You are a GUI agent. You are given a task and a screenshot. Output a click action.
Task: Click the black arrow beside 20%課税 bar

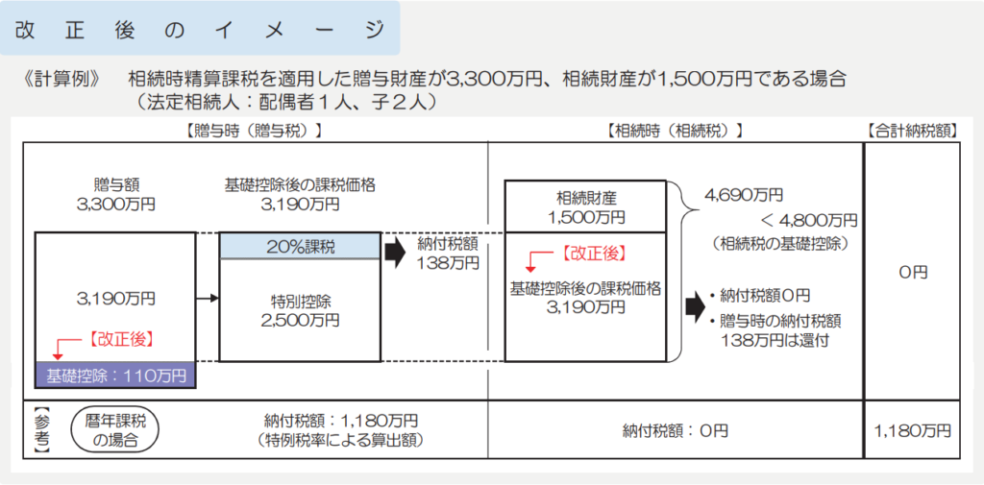point(396,252)
